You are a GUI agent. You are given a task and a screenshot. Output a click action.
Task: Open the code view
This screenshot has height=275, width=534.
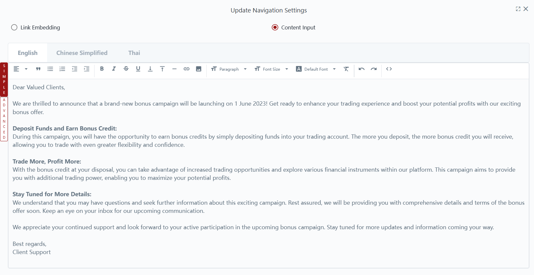pyautogui.click(x=389, y=69)
